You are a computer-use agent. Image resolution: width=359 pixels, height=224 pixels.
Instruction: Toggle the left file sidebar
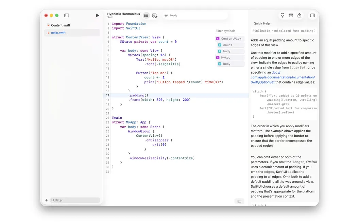coord(67,15)
